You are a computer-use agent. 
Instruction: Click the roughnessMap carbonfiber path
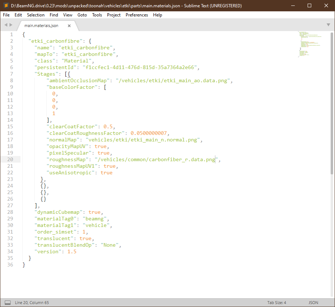click(x=156, y=160)
